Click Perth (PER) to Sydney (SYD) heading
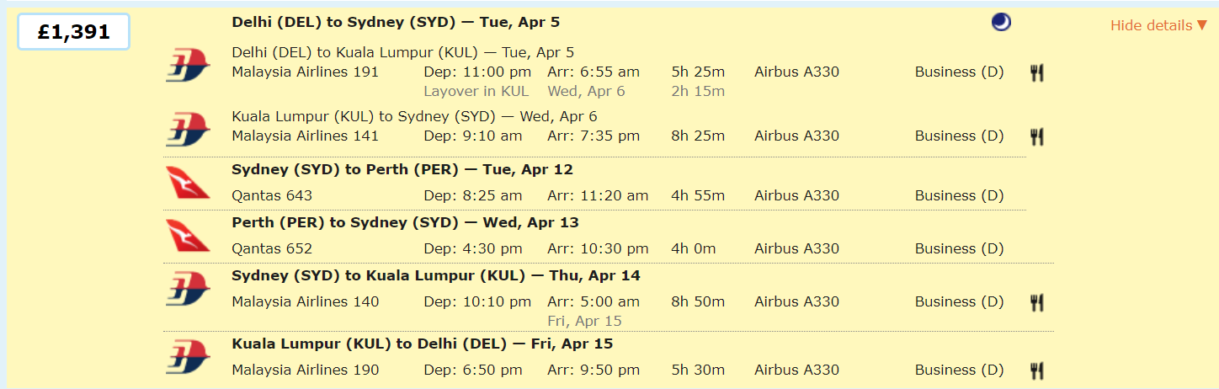 [405, 222]
